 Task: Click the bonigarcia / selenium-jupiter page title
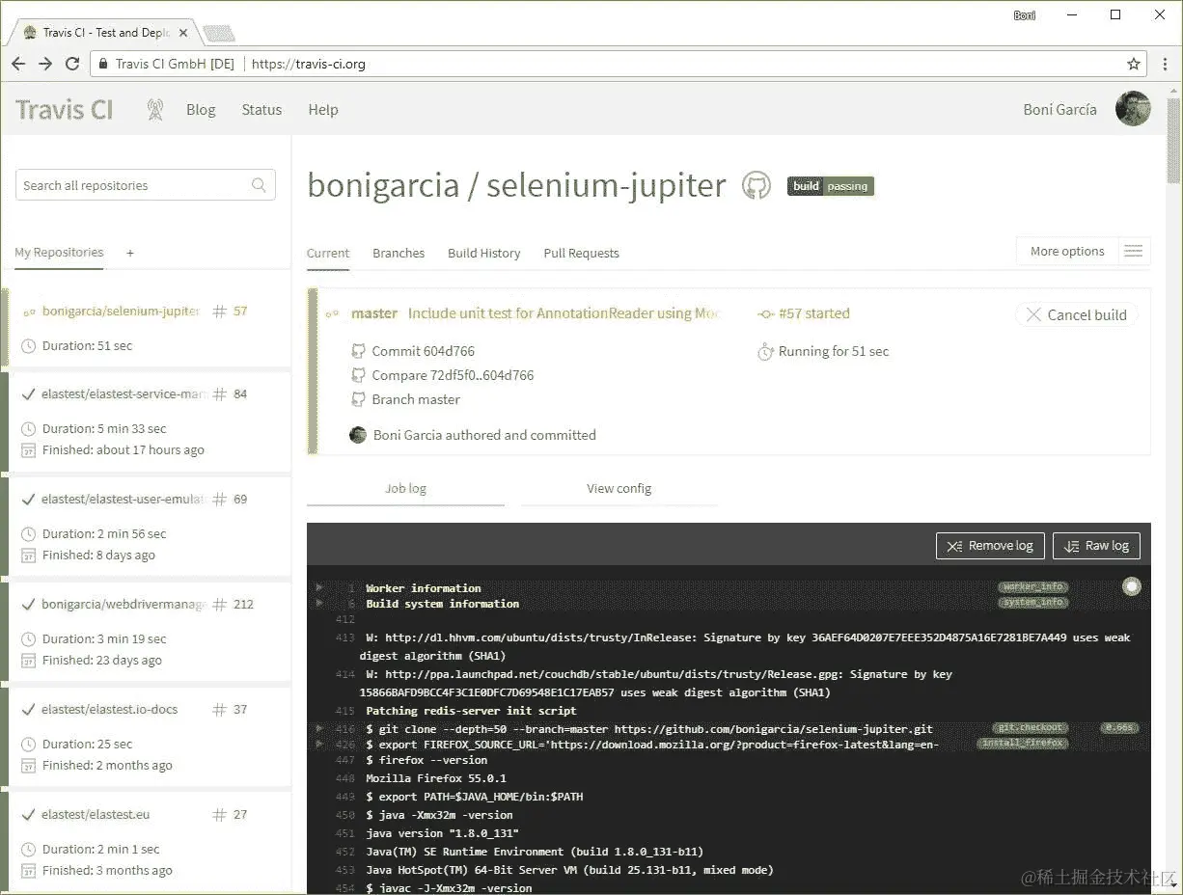pyautogui.click(x=516, y=185)
